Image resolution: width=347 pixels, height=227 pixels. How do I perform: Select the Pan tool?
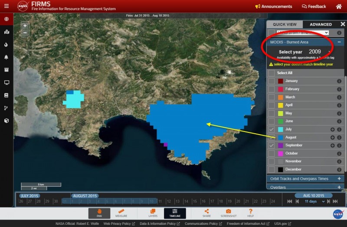coord(99,213)
